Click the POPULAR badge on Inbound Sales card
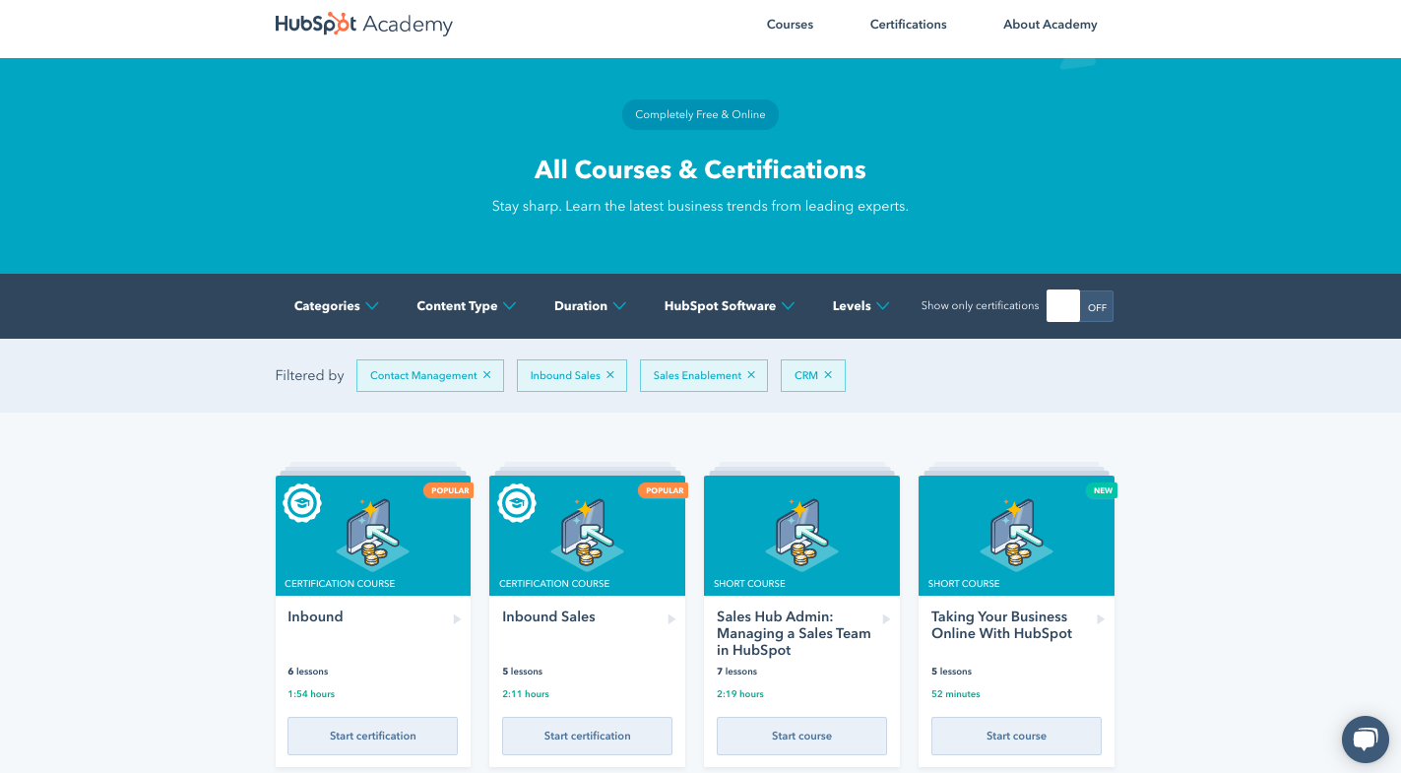The image size is (1401, 773). [x=664, y=490]
